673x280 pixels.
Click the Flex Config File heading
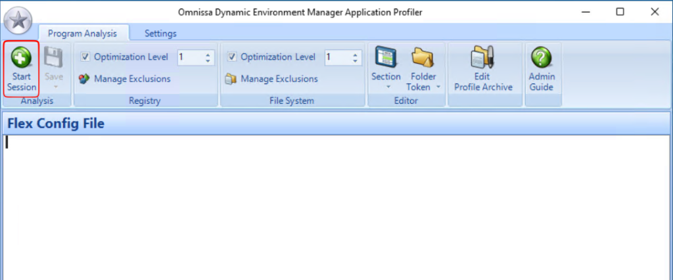click(56, 124)
